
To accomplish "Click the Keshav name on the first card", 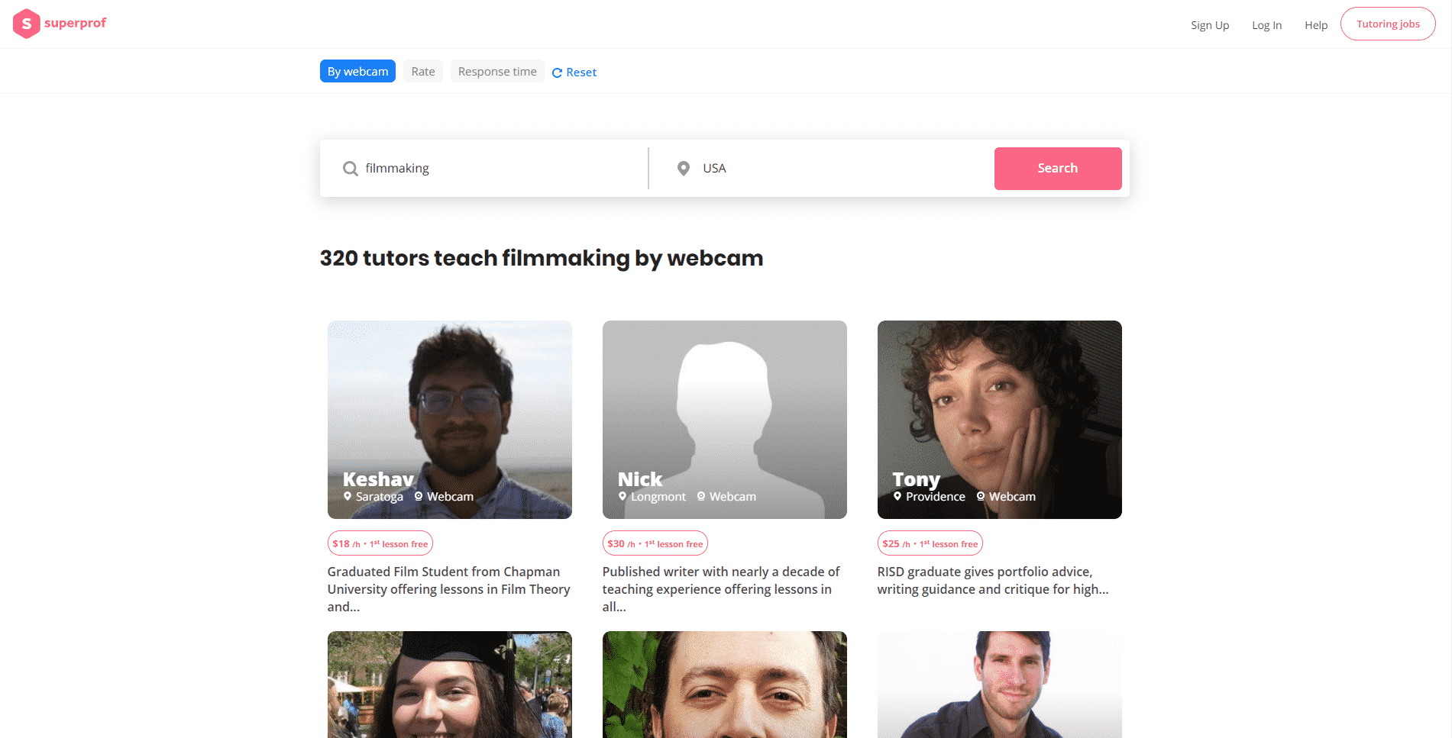I will tap(378, 479).
